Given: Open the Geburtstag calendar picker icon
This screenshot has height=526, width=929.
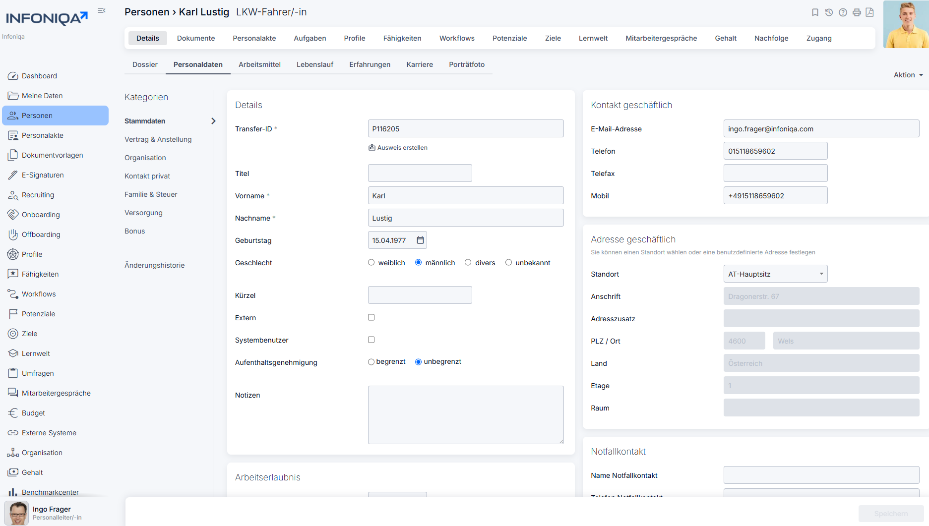Looking at the screenshot, I should pos(420,240).
